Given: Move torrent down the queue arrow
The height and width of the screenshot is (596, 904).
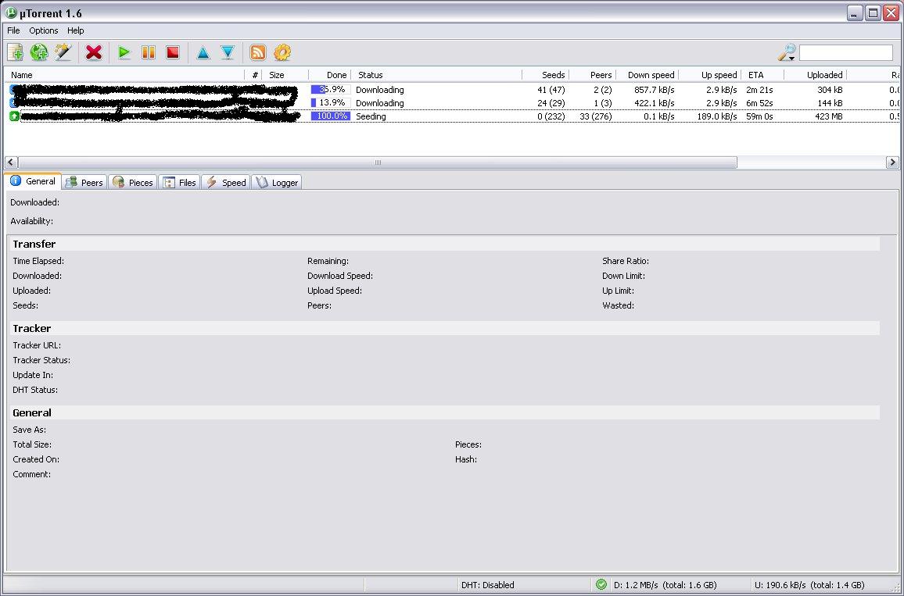Looking at the screenshot, I should (x=228, y=52).
